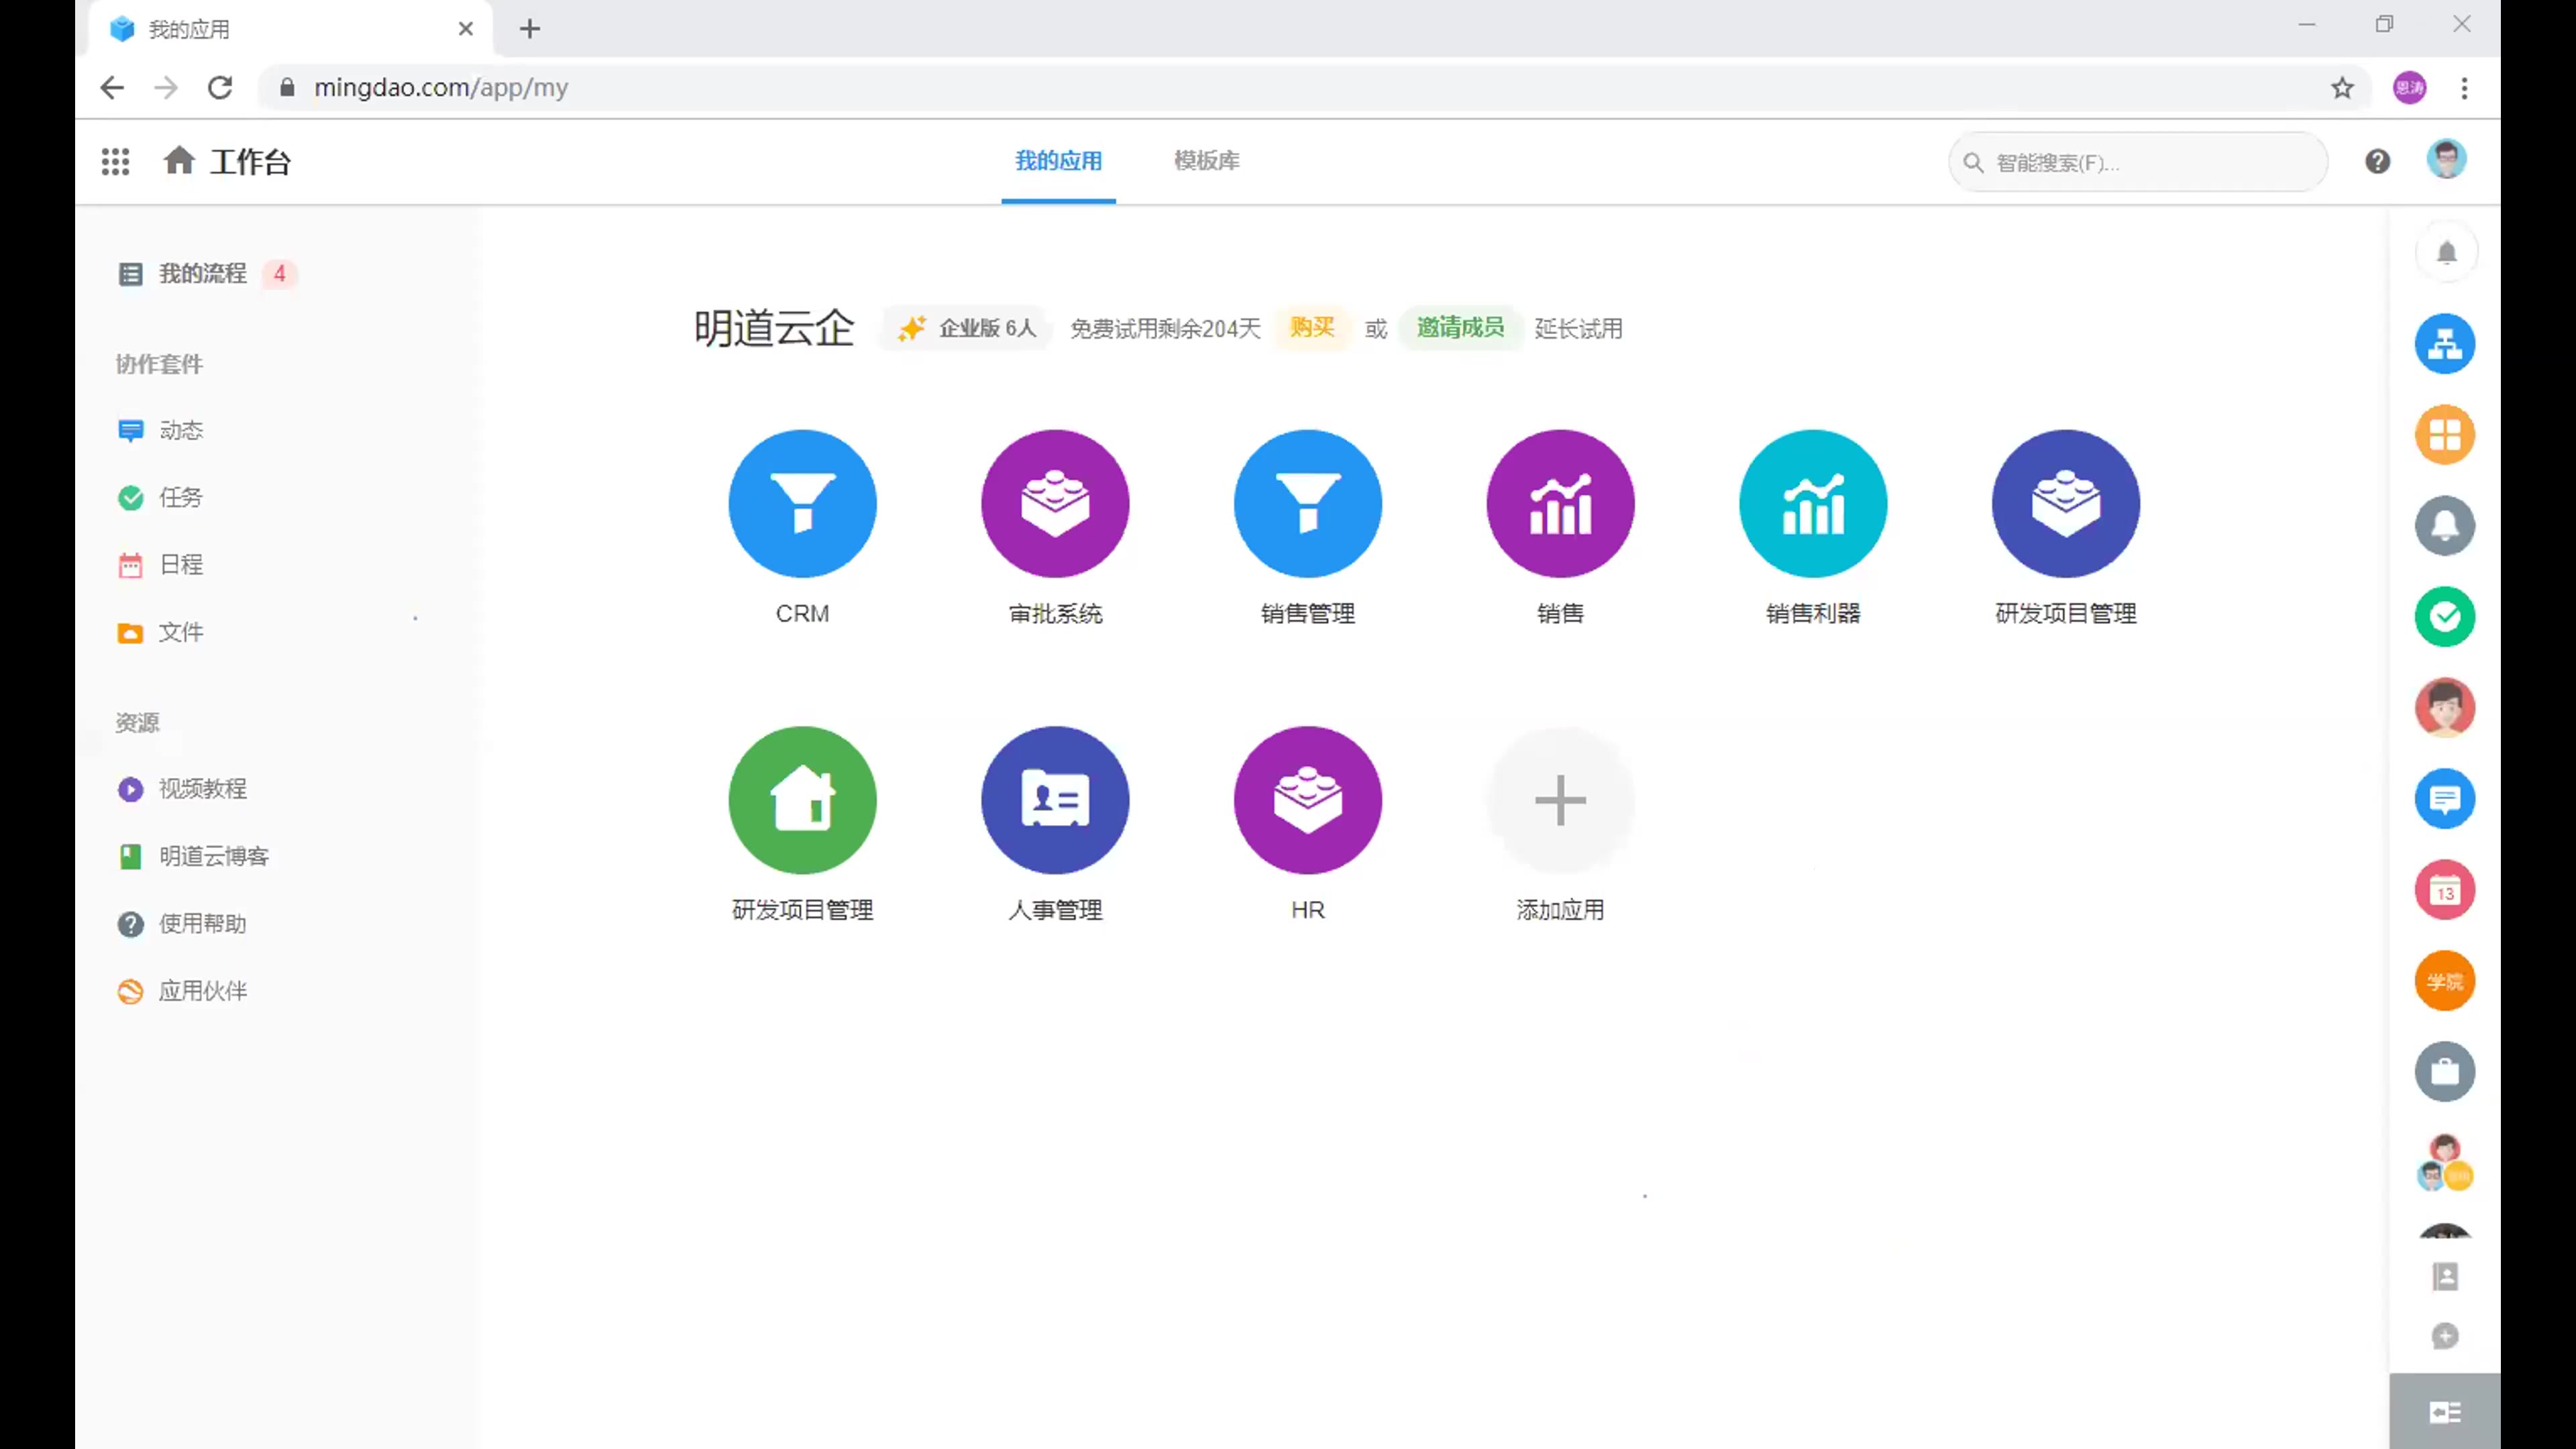Open the blue org-chart chat icon

[2445, 344]
